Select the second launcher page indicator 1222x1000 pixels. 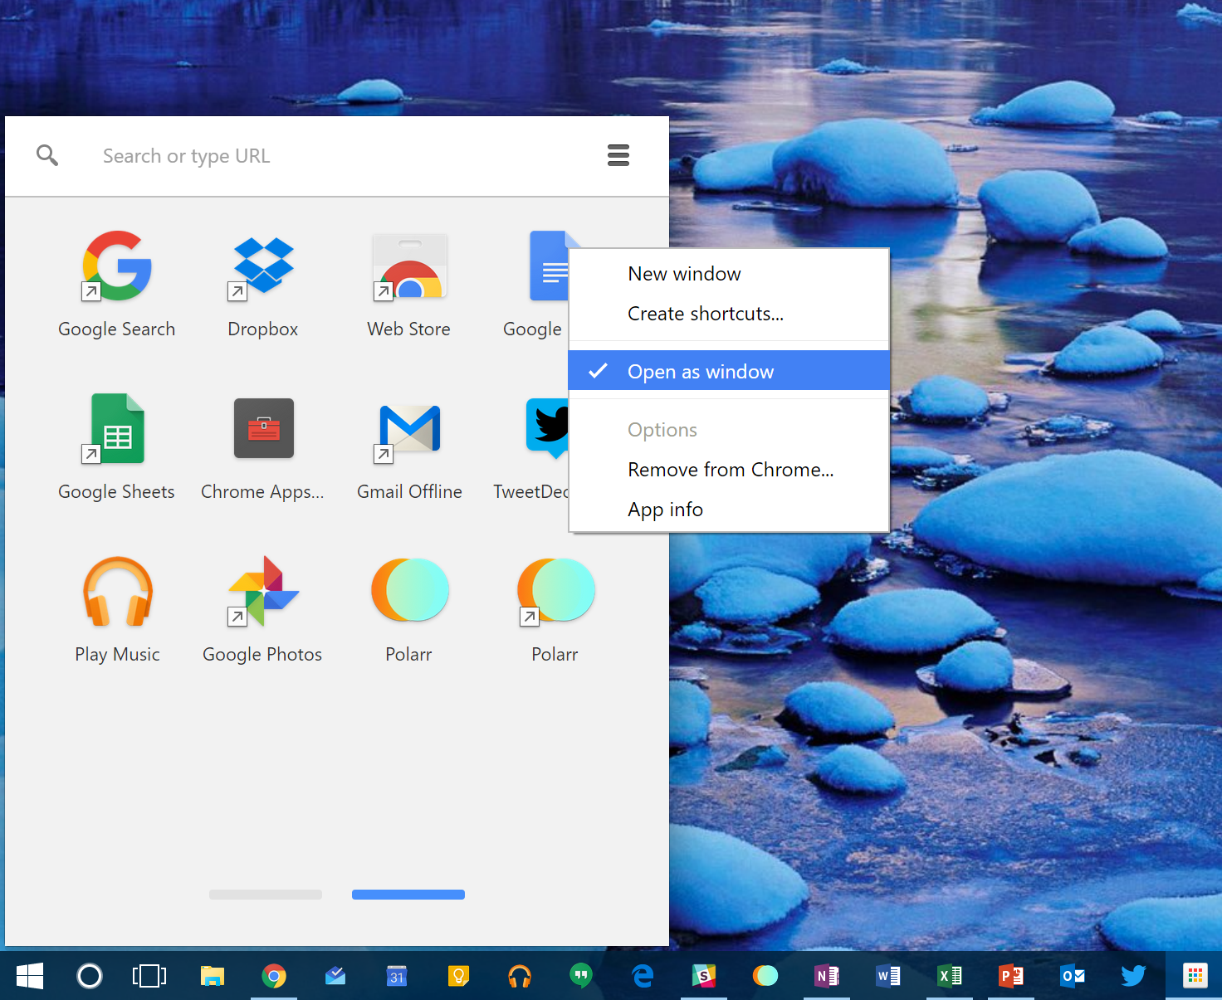coord(408,895)
